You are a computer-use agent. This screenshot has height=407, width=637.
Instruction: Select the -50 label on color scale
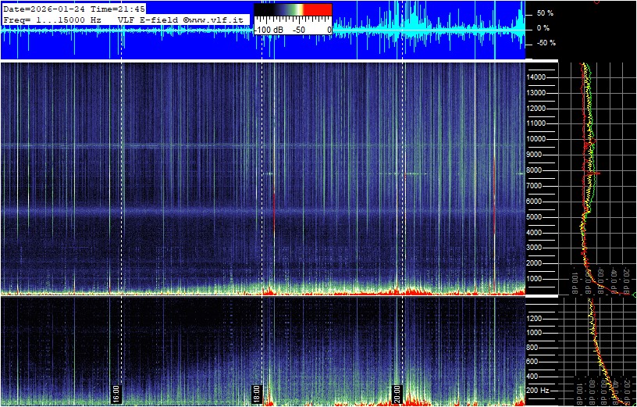click(298, 30)
